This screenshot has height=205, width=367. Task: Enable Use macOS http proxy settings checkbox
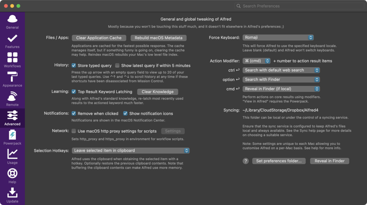pyautogui.click(x=74, y=131)
